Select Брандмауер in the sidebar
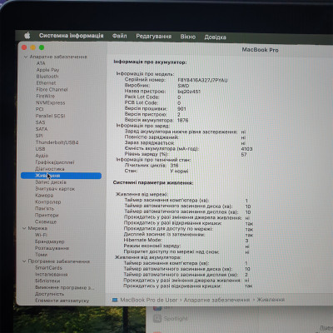333x333 pixels. tap(49, 241)
